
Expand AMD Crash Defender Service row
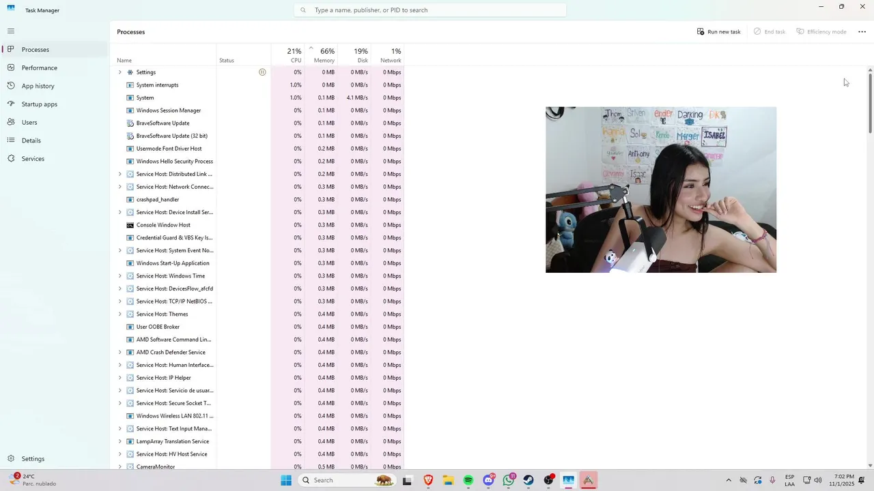click(120, 353)
